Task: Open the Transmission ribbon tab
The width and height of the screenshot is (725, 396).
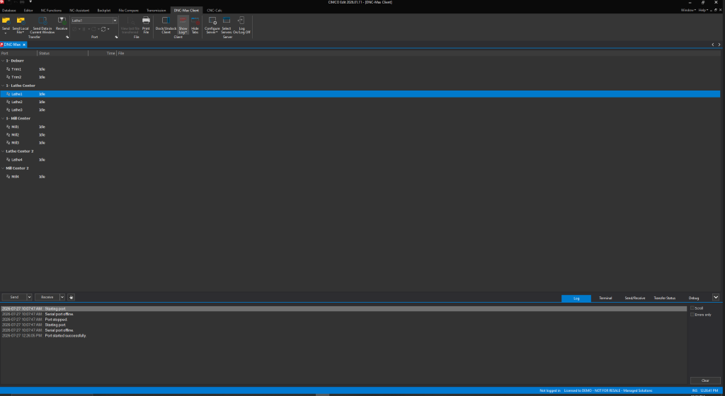Action: pos(156,10)
